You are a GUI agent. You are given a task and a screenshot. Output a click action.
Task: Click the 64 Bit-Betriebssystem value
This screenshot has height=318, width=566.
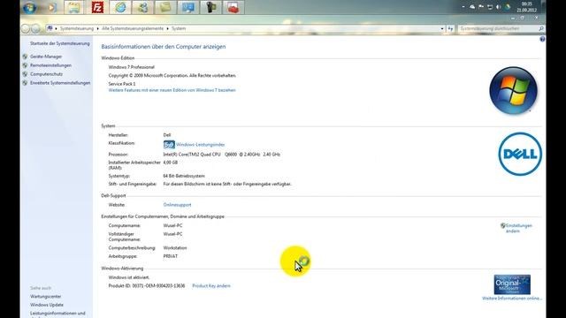(184, 176)
